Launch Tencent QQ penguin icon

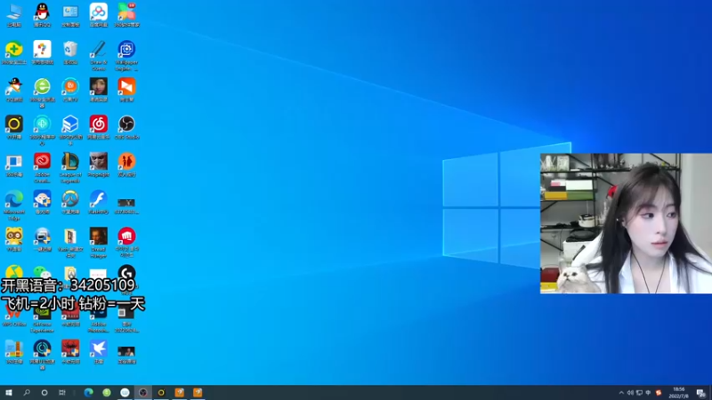pyautogui.click(x=42, y=15)
